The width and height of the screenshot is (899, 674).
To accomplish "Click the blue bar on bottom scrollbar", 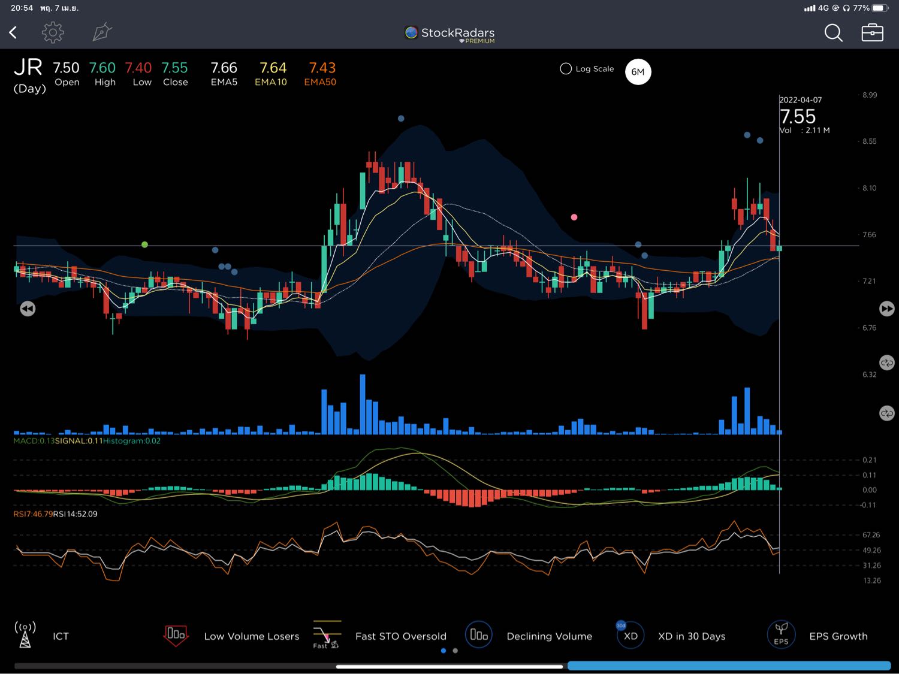I will pos(728,666).
